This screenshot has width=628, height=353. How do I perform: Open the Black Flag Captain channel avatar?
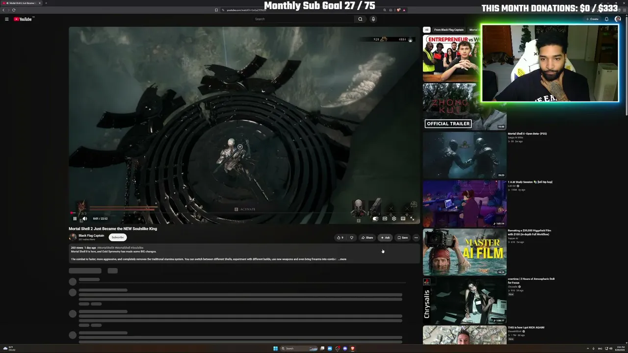pos(73,237)
